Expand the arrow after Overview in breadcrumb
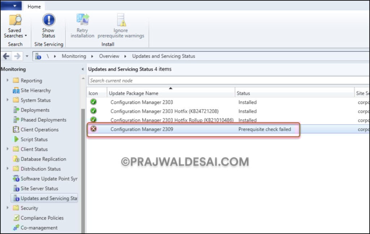This screenshot has width=370, height=234. tap(125, 56)
